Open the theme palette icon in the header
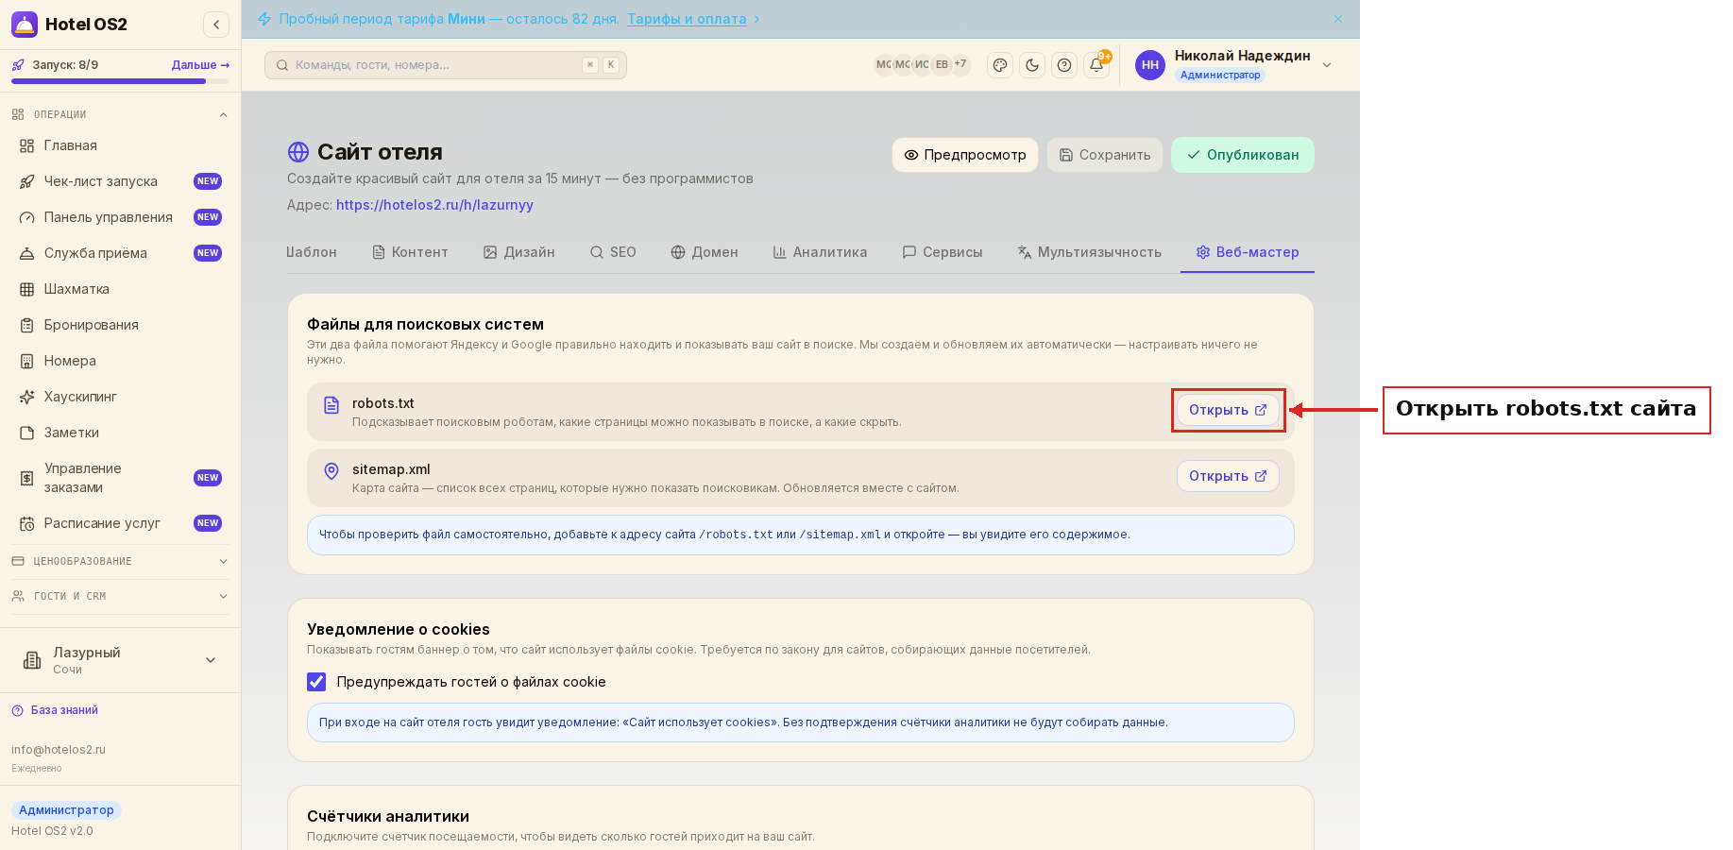1733x850 pixels. (1000, 65)
